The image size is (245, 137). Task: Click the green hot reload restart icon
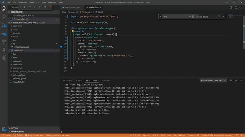click(x=45, y=7)
